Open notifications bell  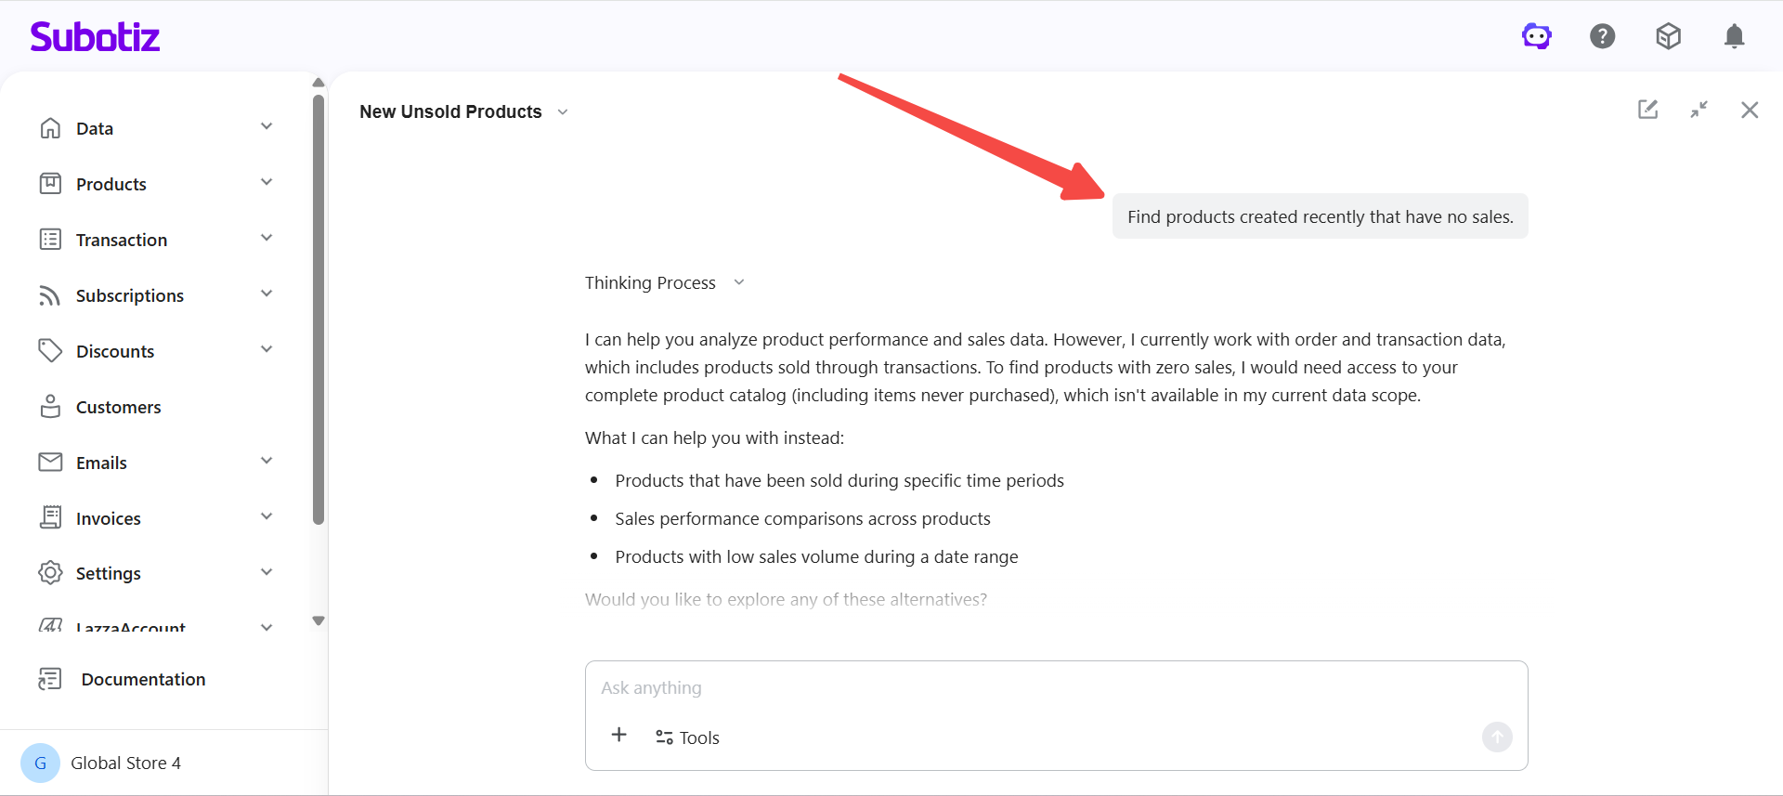pyautogui.click(x=1734, y=36)
